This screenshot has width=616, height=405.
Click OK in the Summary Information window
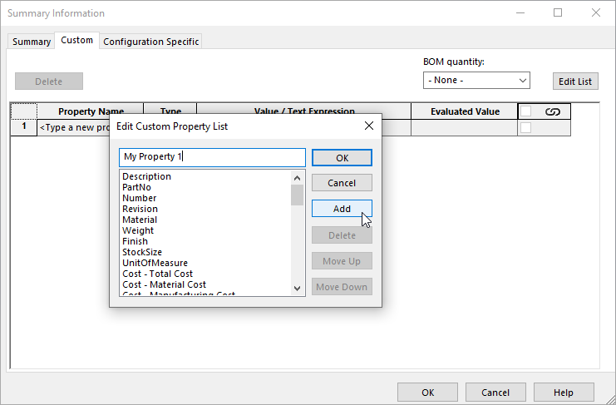tap(427, 393)
